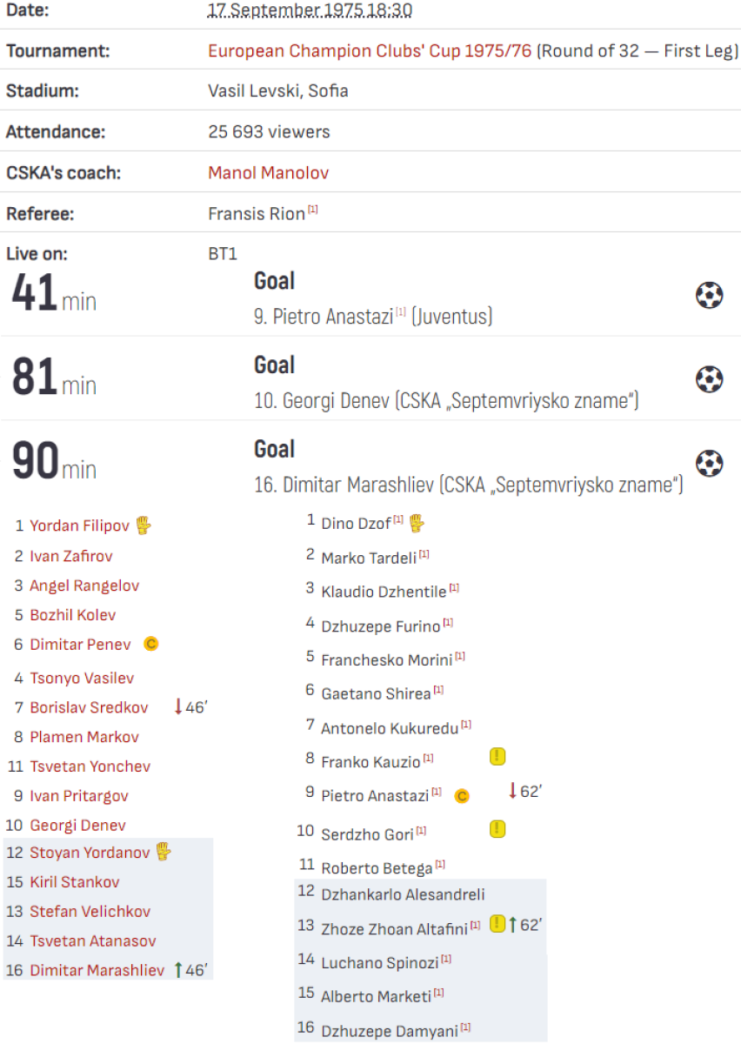Screen dimensions: 741x1044
Task: Click the glove icon next to Stoyan Yordanov
Action: [x=164, y=852]
